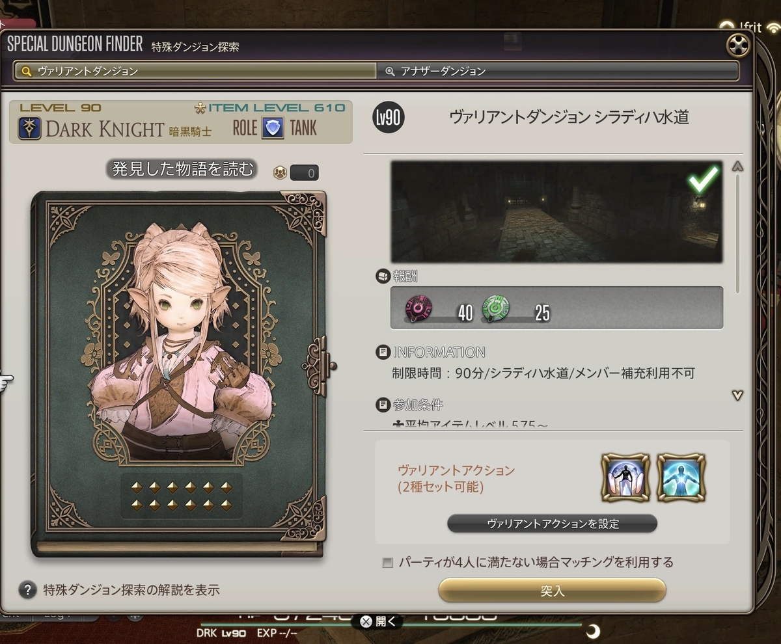This screenshot has width=781, height=644.
Task: Click the Lv90 level badge
Action: [388, 118]
